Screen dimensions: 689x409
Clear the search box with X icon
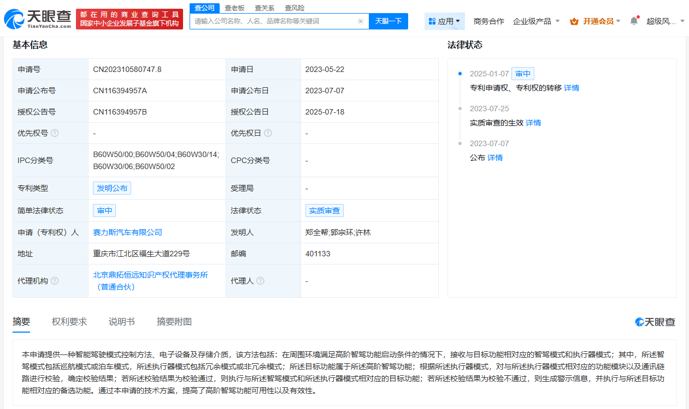(x=360, y=21)
